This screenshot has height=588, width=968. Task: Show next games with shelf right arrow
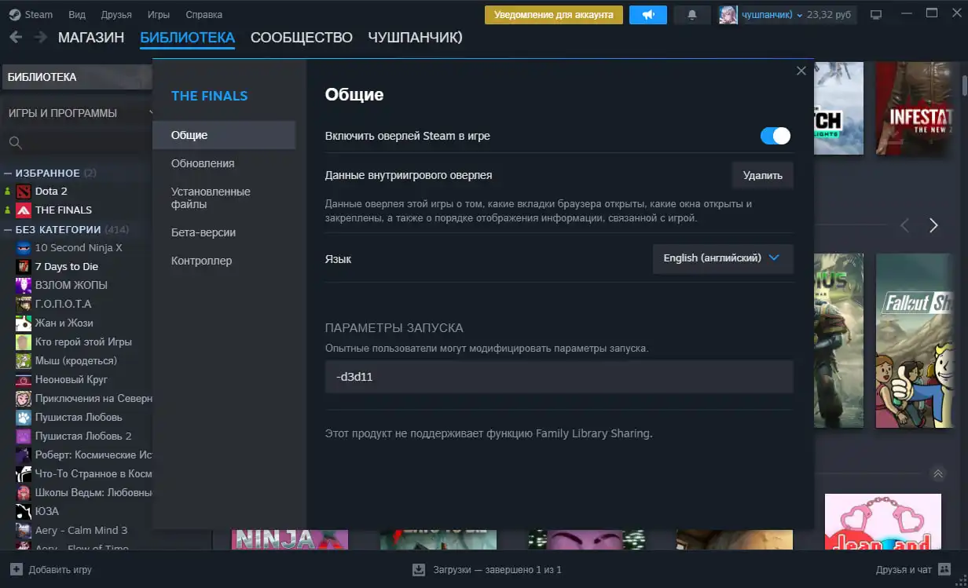933,226
